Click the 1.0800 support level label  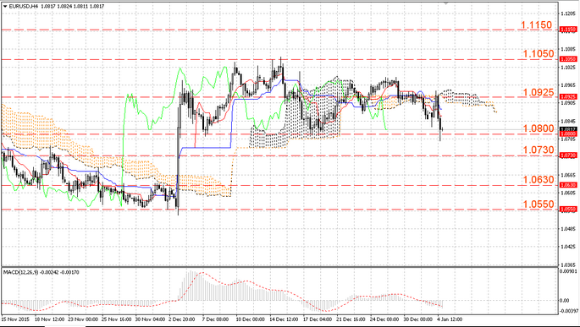pos(539,128)
